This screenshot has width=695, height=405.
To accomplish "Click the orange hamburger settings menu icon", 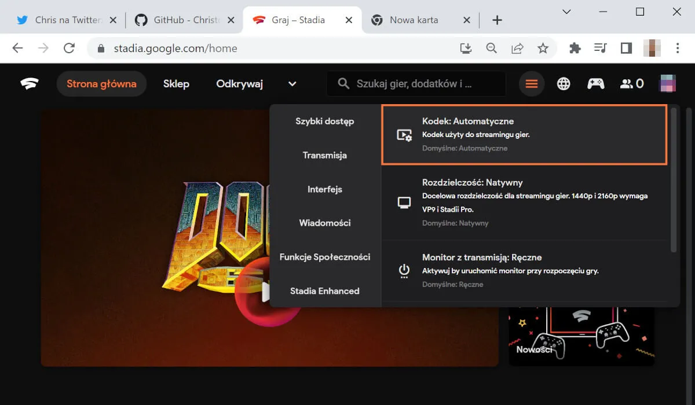I will click(531, 83).
